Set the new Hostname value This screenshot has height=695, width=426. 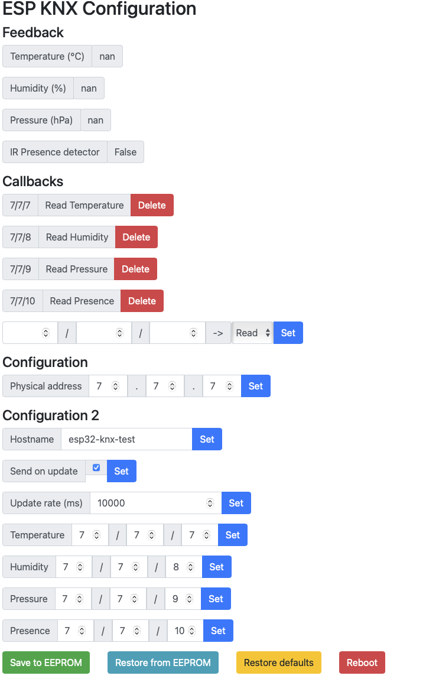point(207,439)
